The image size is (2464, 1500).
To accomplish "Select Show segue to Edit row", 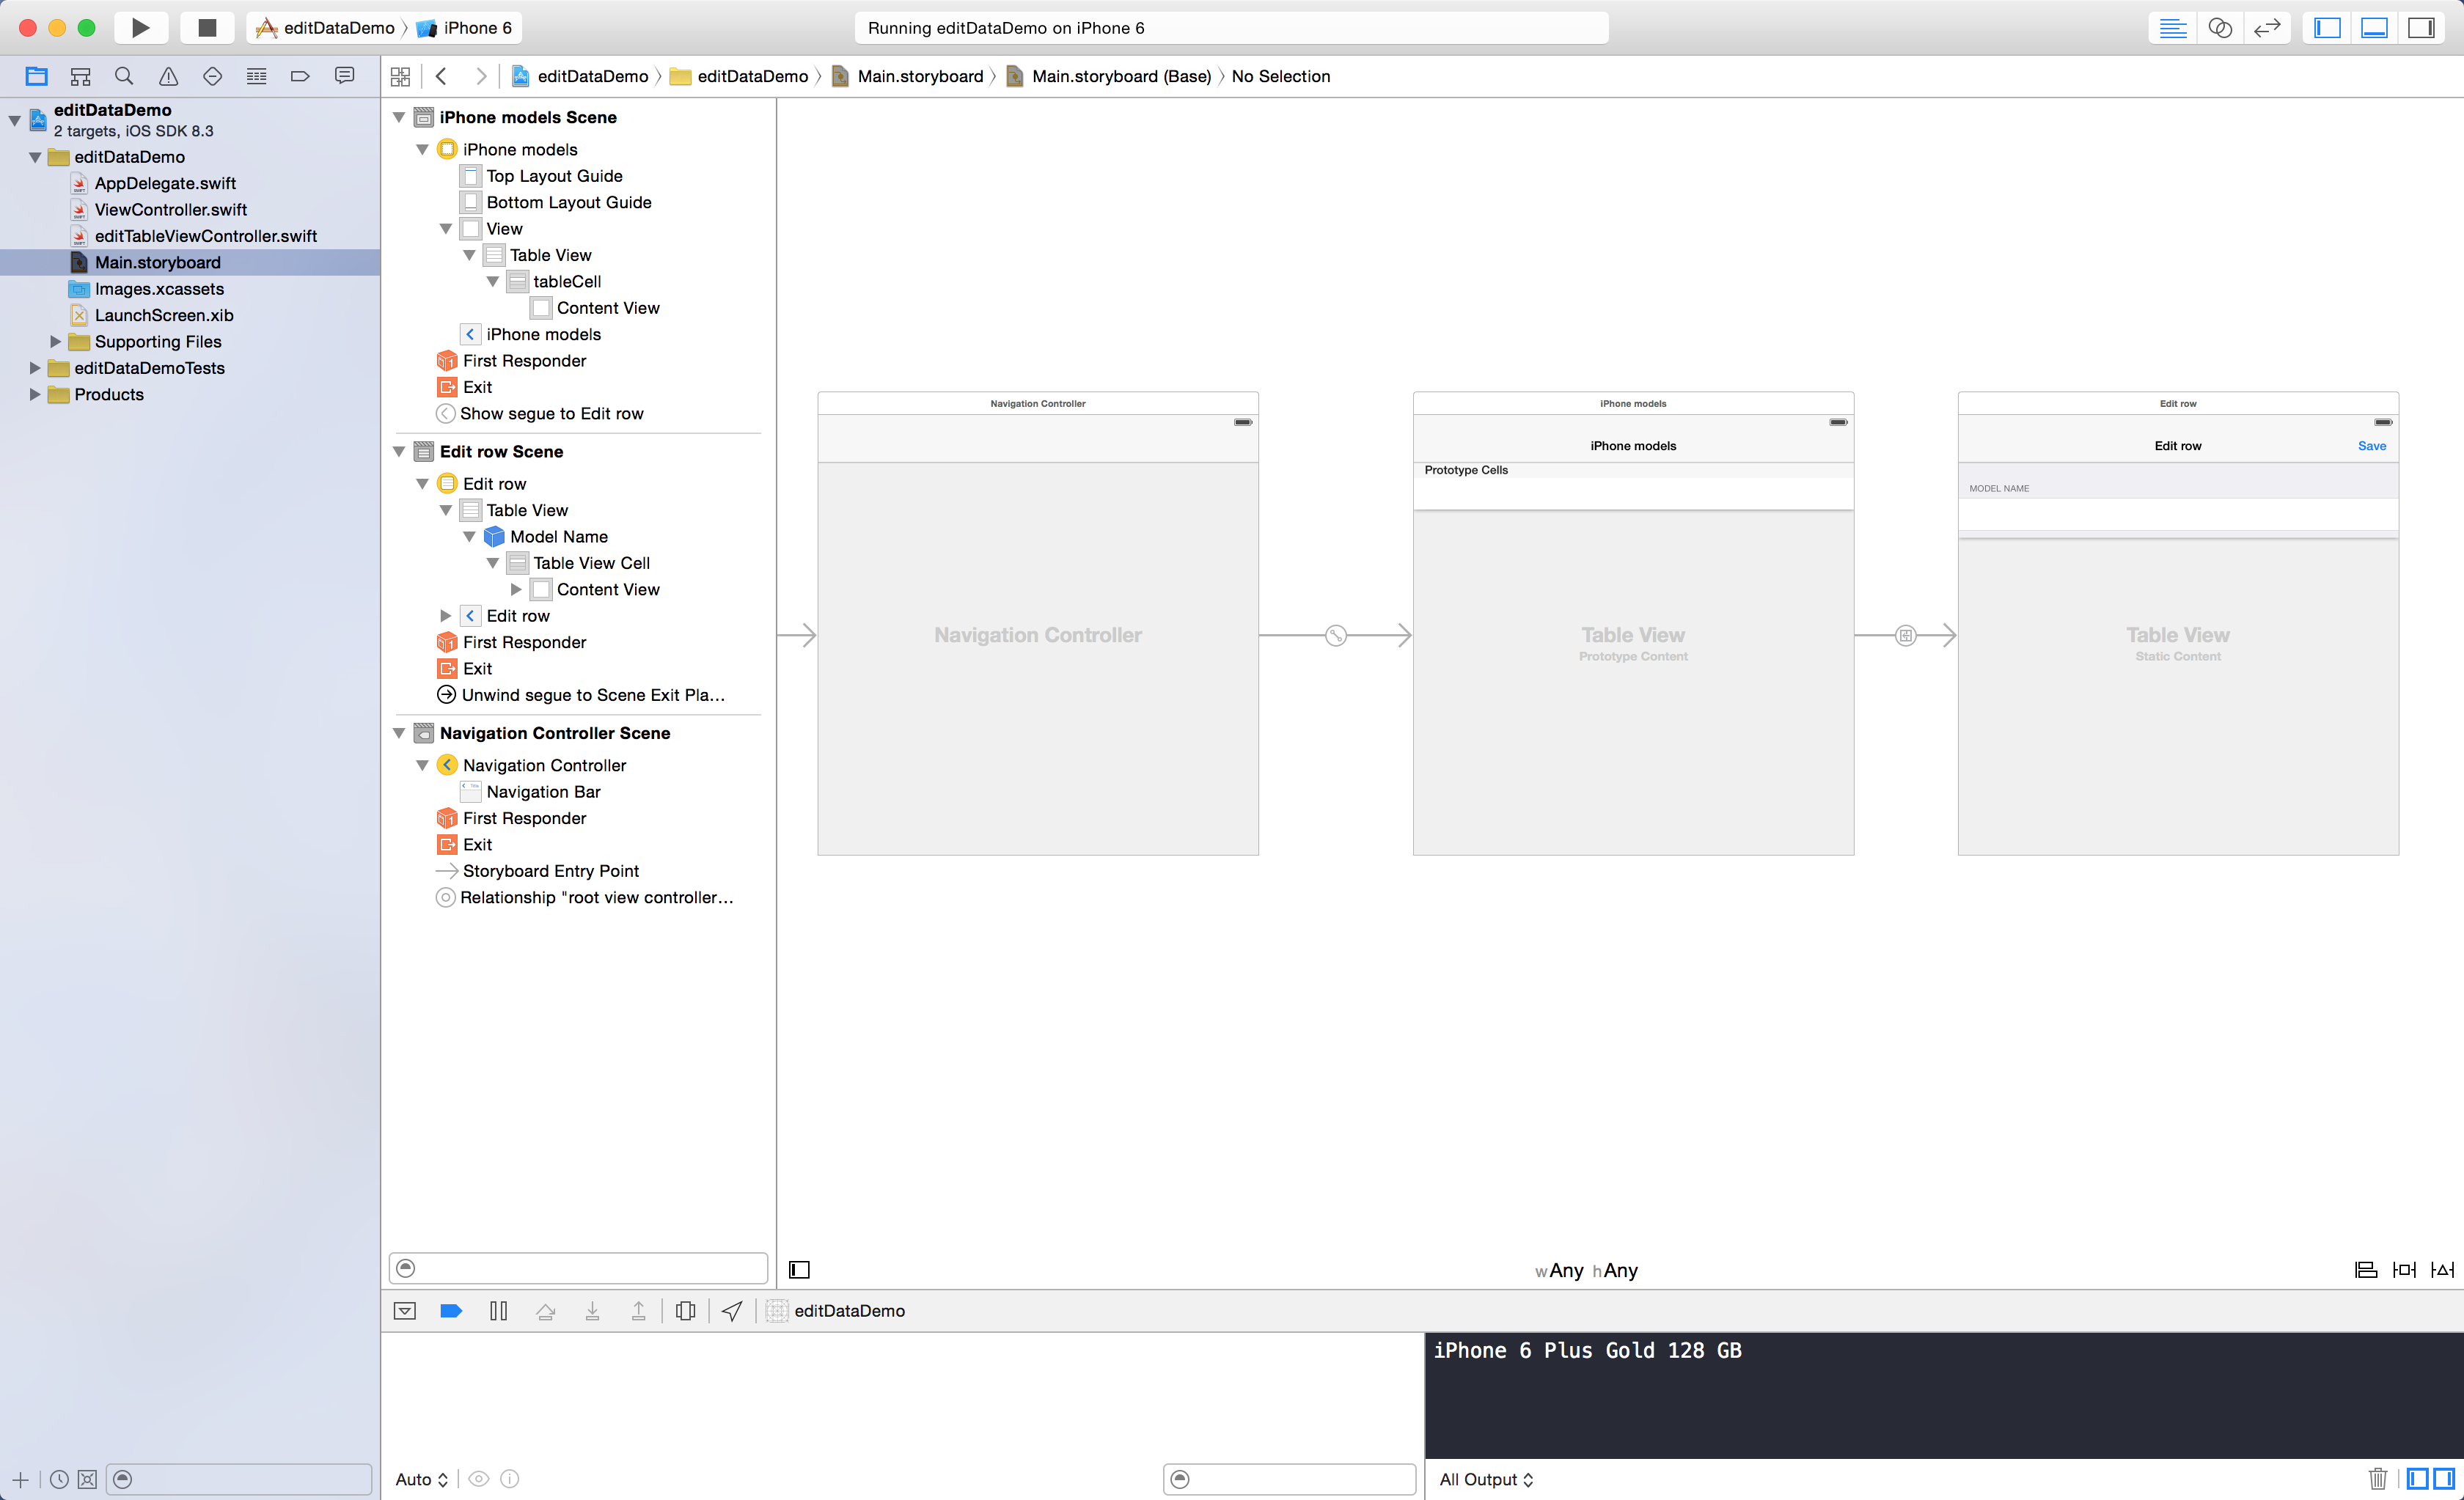I will (551, 414).
